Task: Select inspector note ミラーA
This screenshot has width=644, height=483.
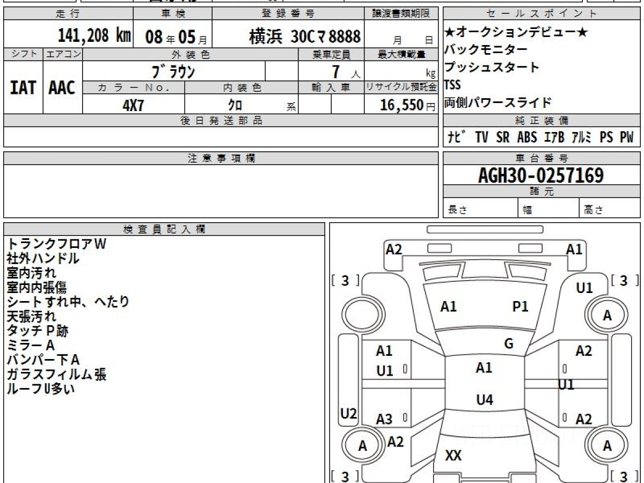Action: tap(31, 346)
